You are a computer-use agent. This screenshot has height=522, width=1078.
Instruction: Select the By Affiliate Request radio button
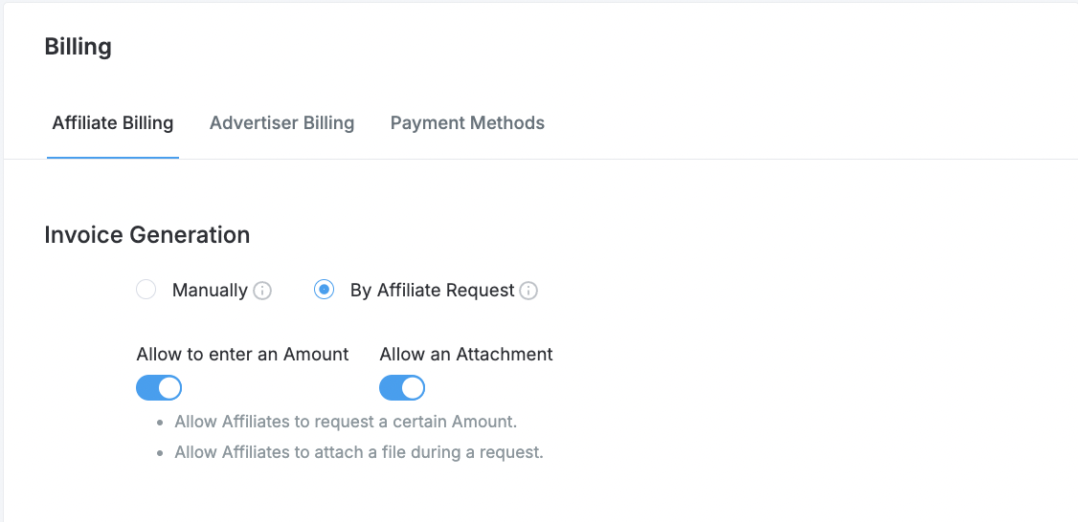324,290
